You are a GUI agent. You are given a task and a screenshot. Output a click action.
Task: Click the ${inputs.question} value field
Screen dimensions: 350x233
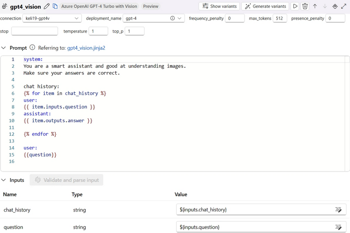[x=261, y=227]
